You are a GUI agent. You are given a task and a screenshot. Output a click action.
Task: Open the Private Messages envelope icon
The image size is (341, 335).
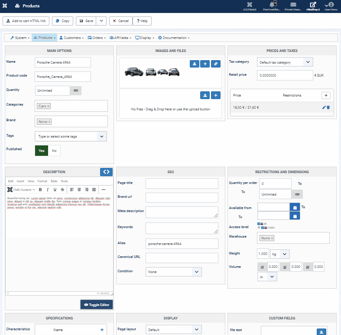pos(293,4)
